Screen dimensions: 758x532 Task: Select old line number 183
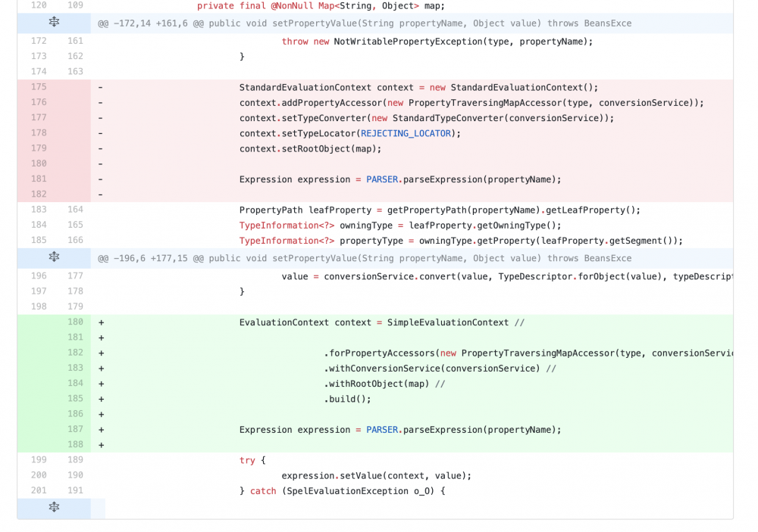coord(39,210)
